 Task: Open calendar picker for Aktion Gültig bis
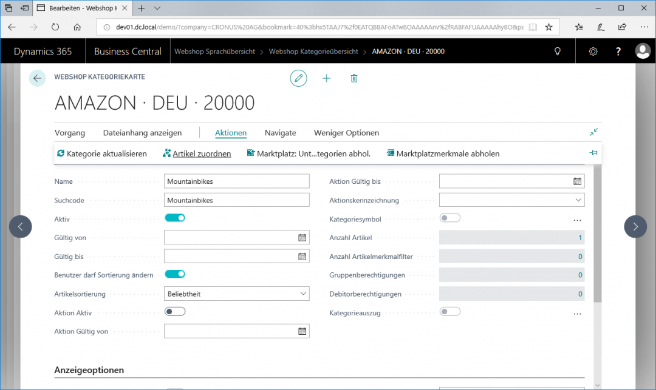578,181
